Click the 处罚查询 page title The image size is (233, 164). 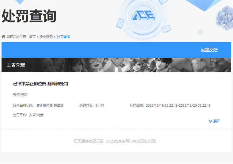pos(29,16)
